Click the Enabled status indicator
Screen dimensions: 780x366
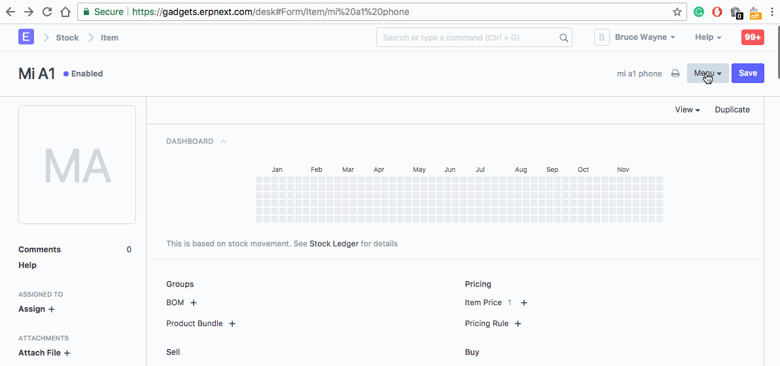83,73
